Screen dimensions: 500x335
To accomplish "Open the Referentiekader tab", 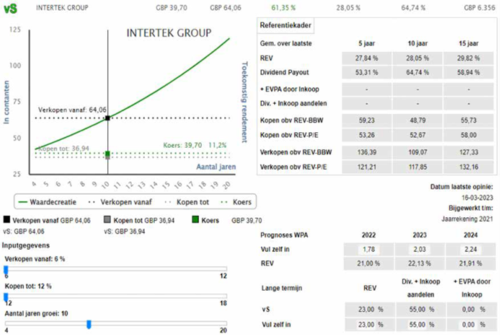I will pos(286,25).
